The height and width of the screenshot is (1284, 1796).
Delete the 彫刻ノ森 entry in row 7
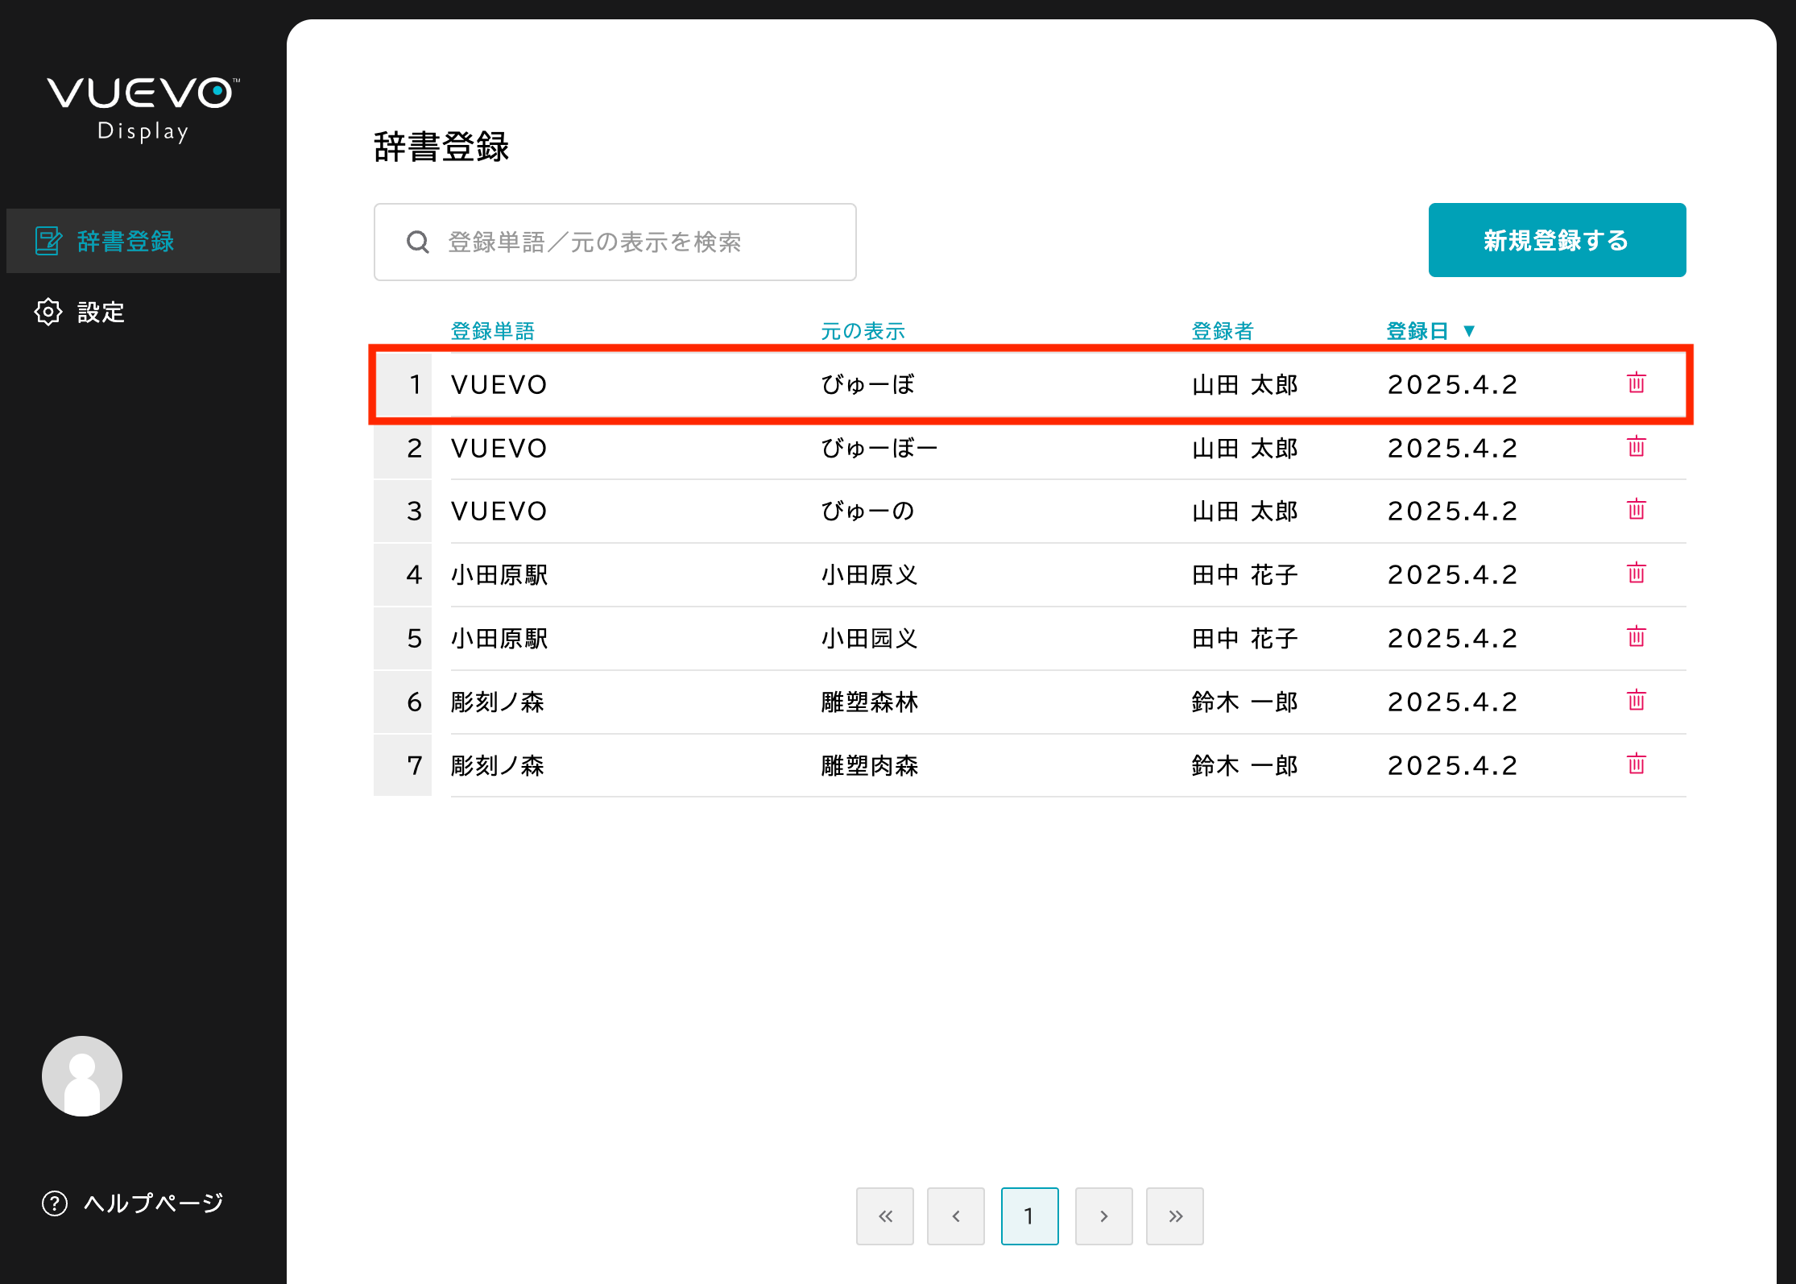tap(1637, 764)
